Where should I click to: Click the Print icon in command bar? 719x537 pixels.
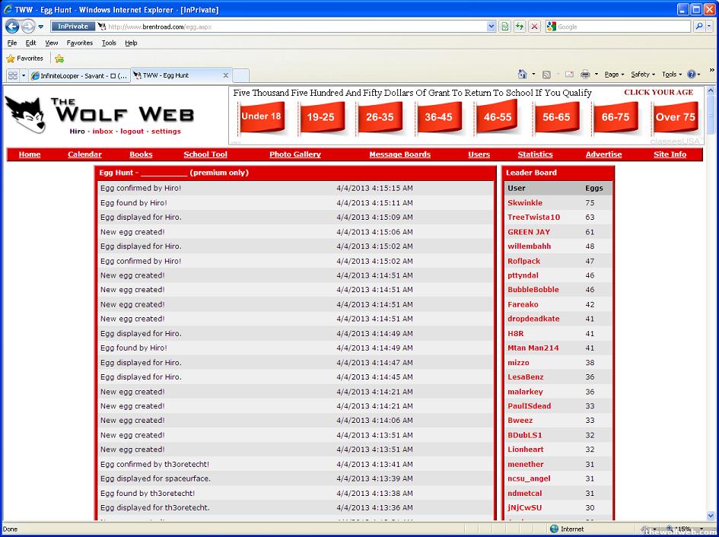pos(584,75)
